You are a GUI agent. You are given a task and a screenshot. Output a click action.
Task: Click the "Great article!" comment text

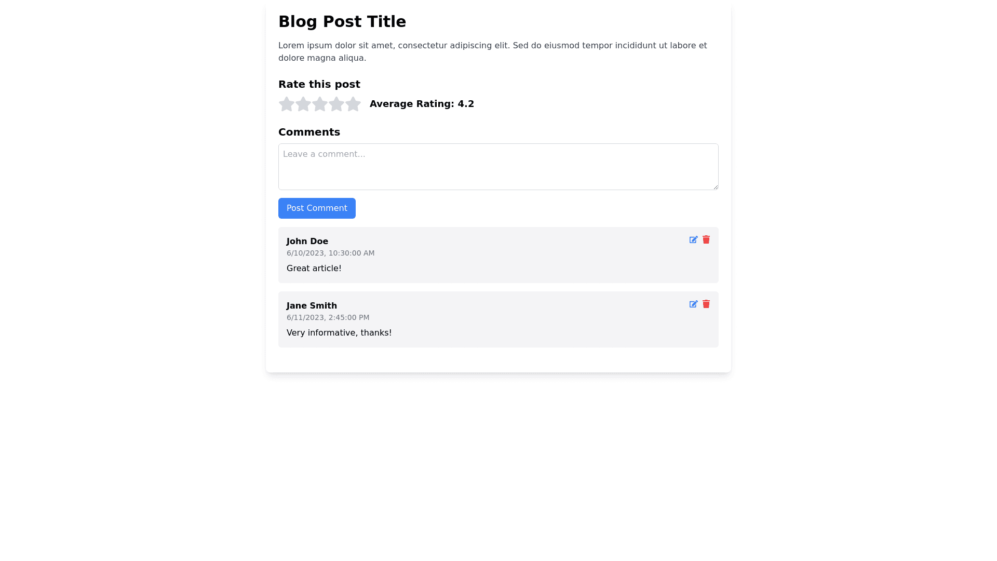[314, 269]
